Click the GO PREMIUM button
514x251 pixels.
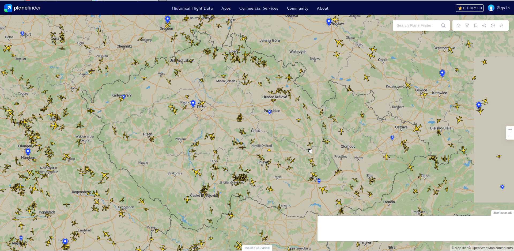(470, 8)
